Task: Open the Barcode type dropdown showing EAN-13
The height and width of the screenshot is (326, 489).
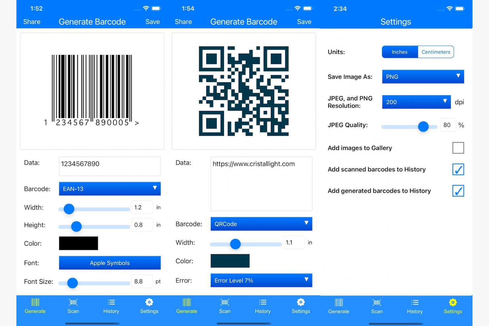Action: (x=110, y=189)
